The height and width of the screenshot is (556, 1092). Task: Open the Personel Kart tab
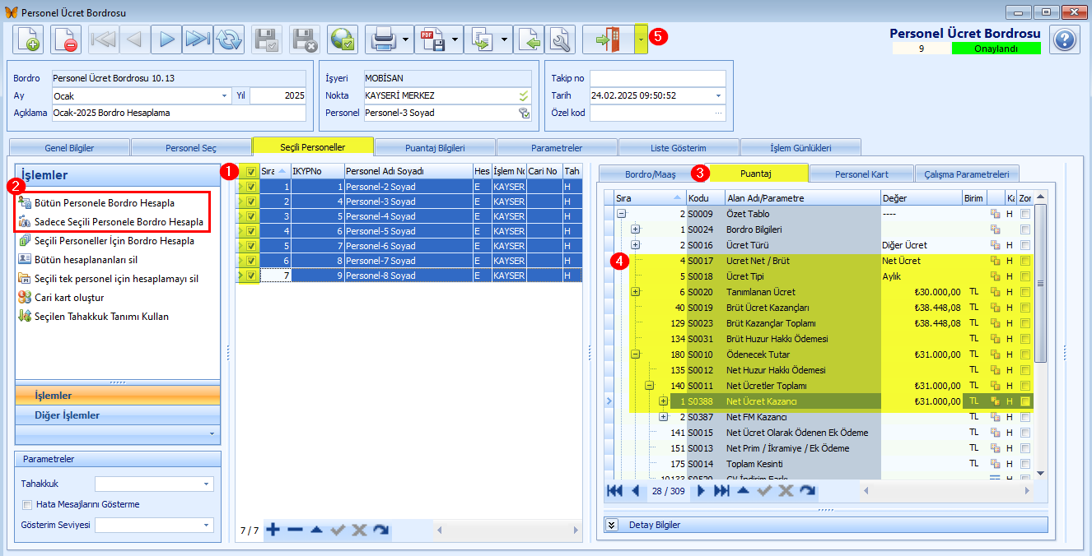(x=861, y=174)
